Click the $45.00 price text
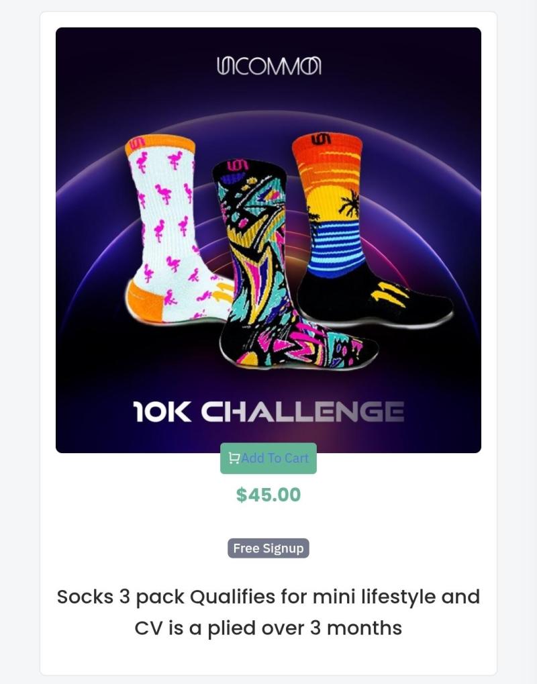Image resolution: width=537 pixels, height=684 pixels. pyautogui.click(x=268, y=495)
